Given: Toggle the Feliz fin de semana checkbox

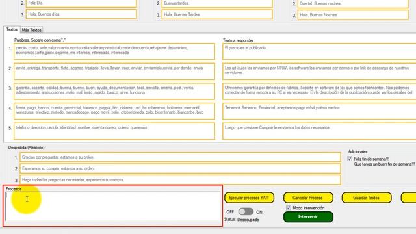Looking at the screenshot, I should (350, 159).
